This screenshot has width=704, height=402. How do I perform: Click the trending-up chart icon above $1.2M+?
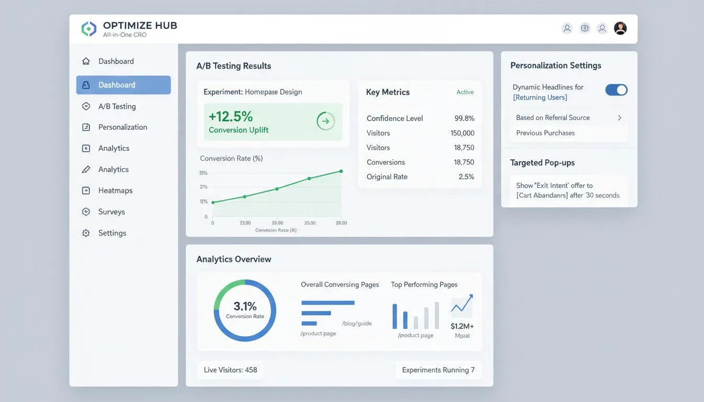[x=462, y=305]
